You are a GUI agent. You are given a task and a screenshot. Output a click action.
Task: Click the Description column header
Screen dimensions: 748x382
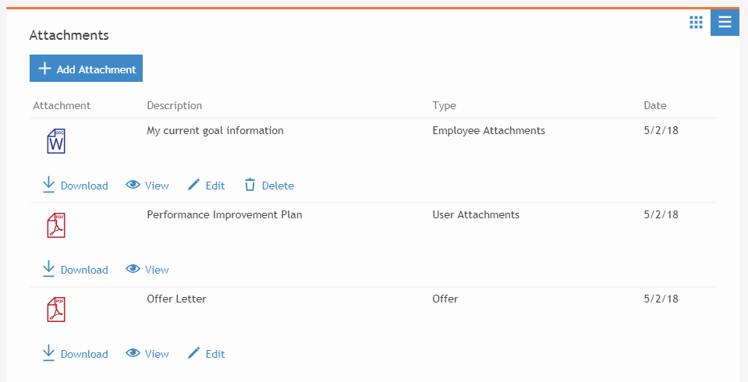click(174, 105)
